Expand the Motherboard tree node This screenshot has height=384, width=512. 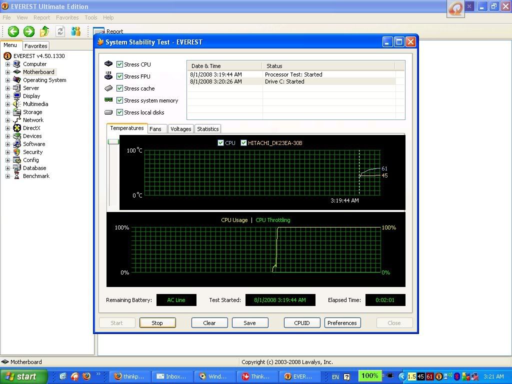point(7,72)
